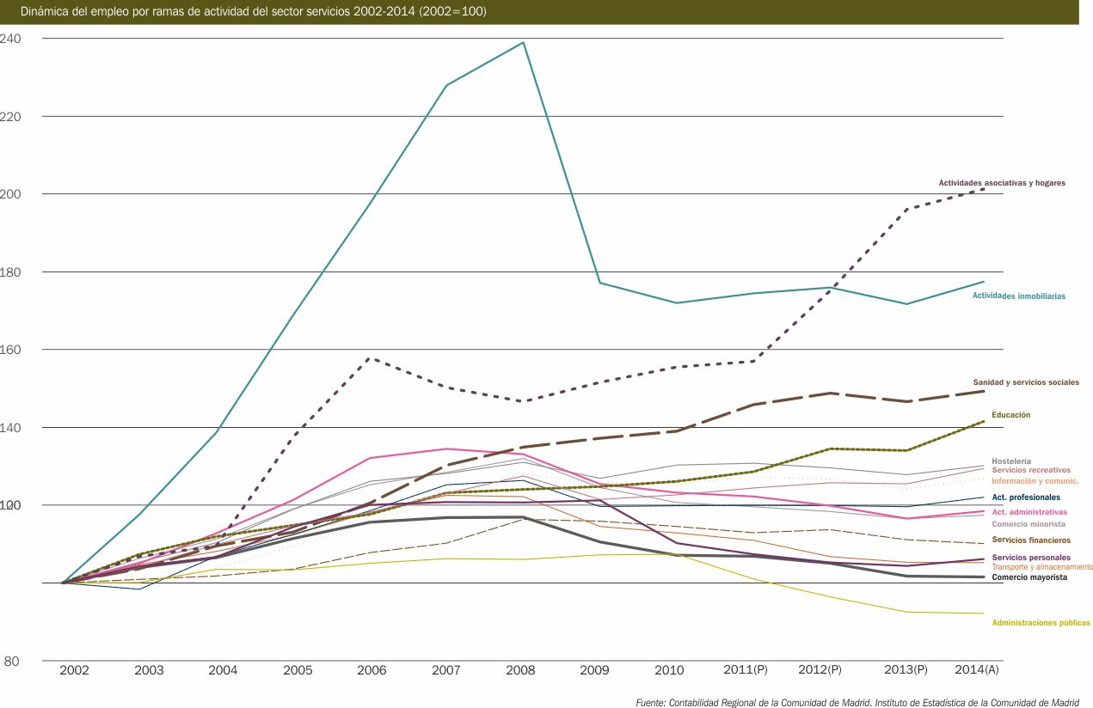Click the 'Hostelería' legend label
1093x708 pixels.
(x=1010, y=461)
